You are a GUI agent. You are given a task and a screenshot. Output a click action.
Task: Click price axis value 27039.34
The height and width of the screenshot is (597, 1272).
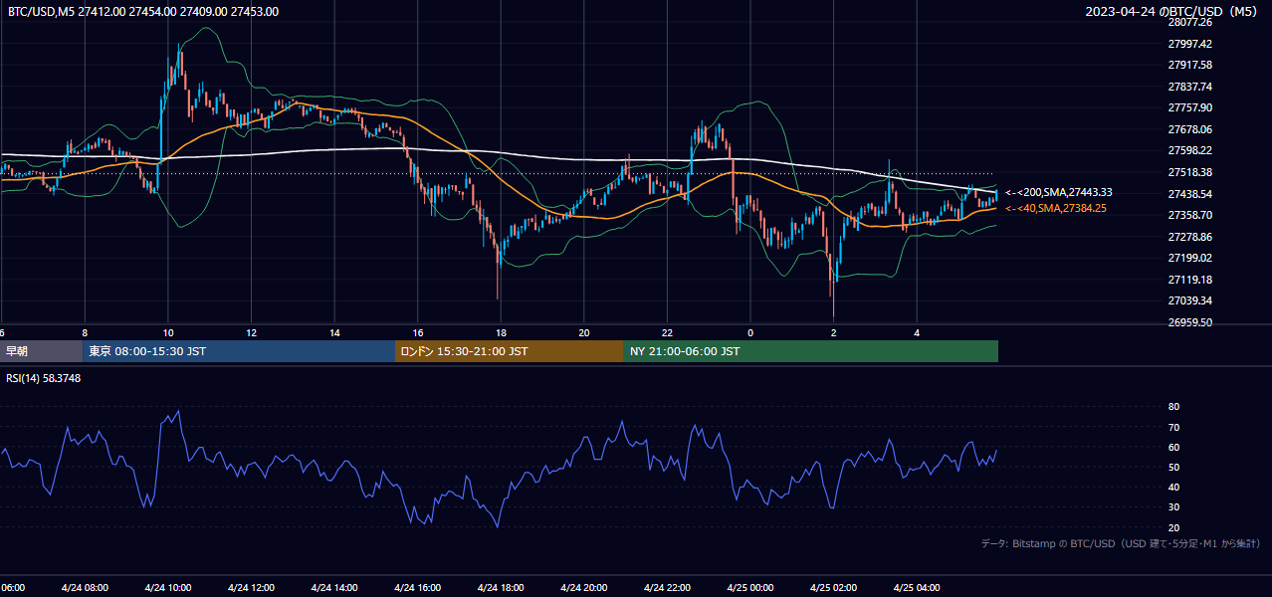pos(1189,300)
